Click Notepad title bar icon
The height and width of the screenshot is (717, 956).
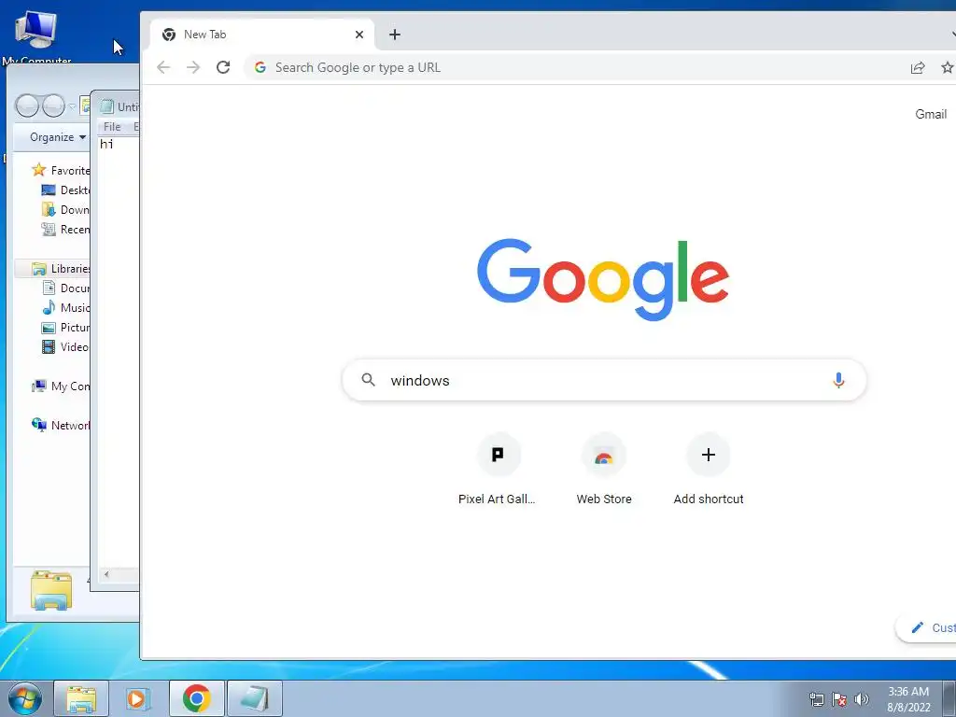pos(106,106)
